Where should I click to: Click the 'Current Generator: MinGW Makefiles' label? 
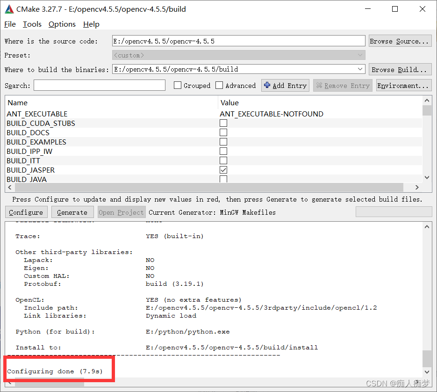click(x=212, y=212)
